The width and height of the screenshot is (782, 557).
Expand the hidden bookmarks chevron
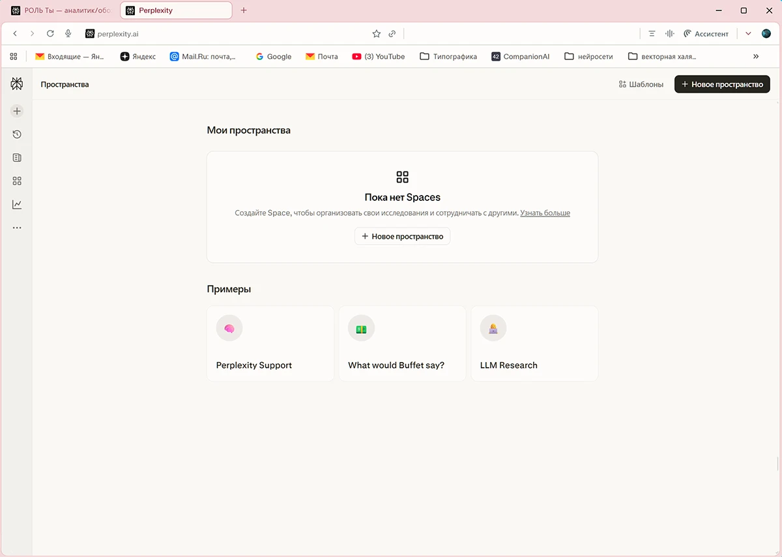point(756,57)
